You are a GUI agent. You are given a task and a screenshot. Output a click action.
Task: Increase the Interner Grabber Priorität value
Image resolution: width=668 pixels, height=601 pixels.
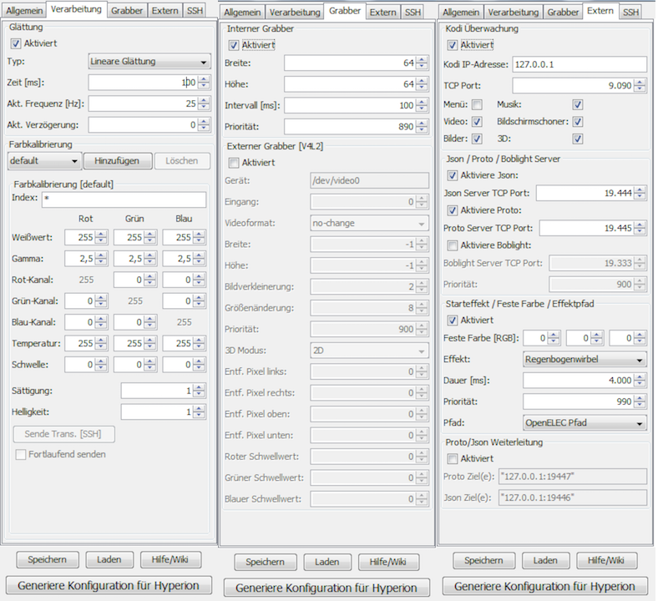422,122
